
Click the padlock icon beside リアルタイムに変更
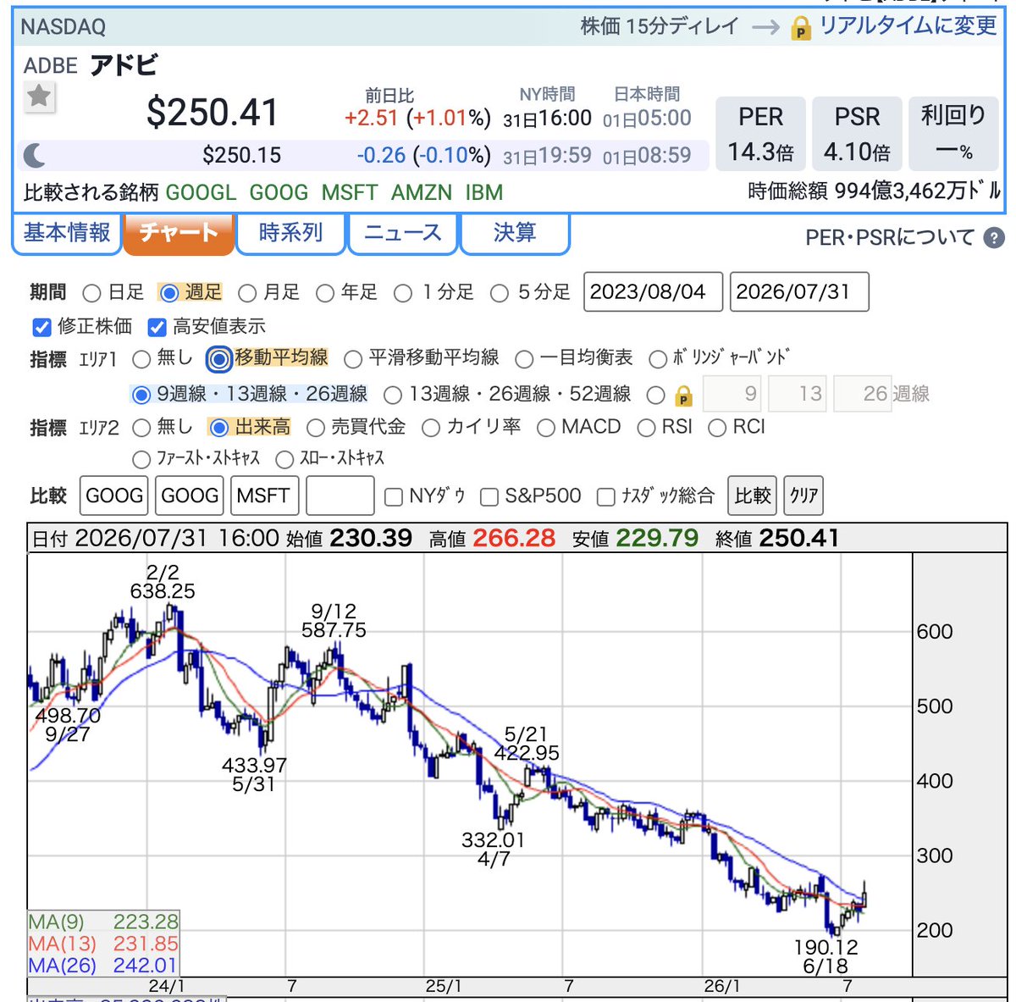click(800, 29)
